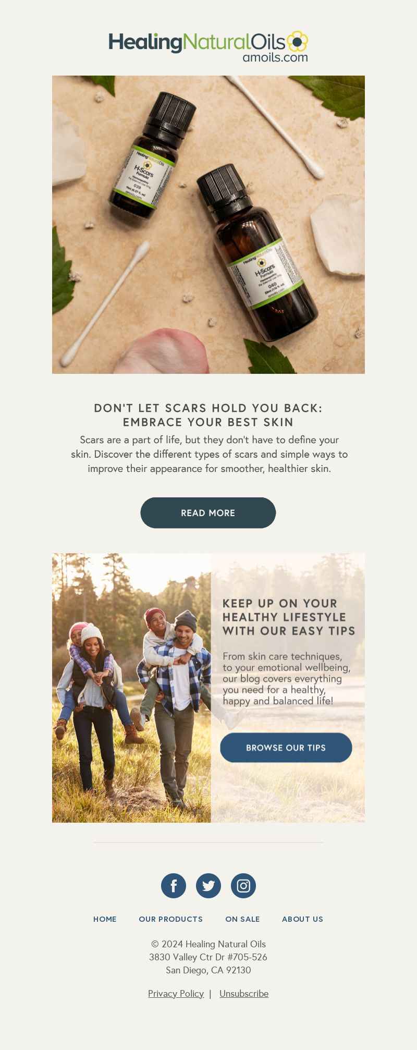This screenshot has width=417, height=1050.
Task: Click the 'Don't let scars hold you back' headline
Action: [x=208, y=415]
